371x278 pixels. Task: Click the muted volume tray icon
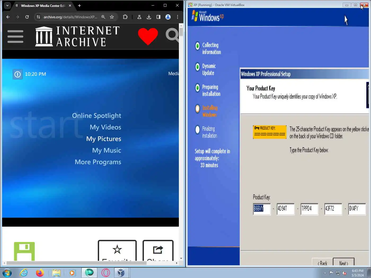(344, 273)
